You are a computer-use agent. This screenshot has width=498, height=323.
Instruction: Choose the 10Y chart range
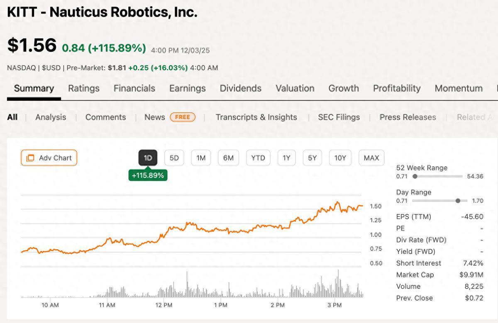pos(340,158)
